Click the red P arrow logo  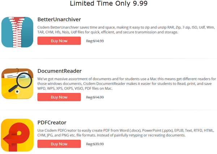tap(16, 137)
